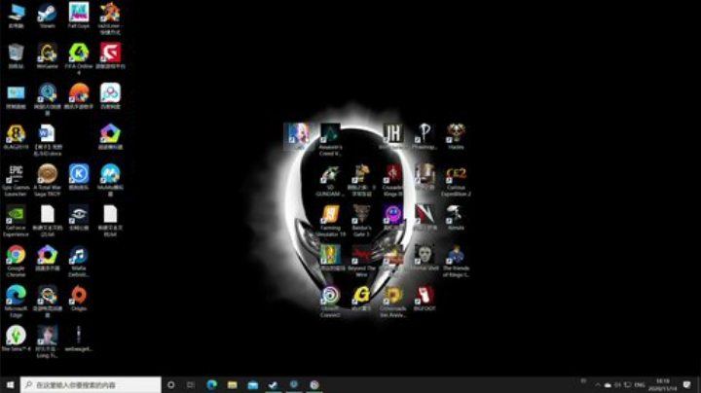
Task: Launch the Phasmophobia shortcut
Action: tap(424, 136)
